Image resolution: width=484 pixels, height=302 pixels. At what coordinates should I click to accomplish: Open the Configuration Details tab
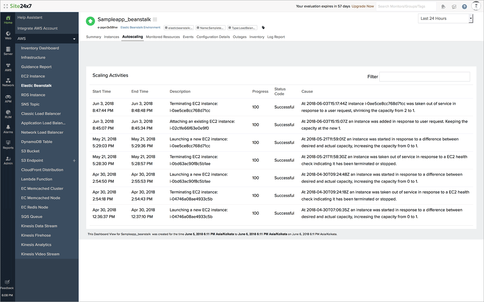[213, 37]
